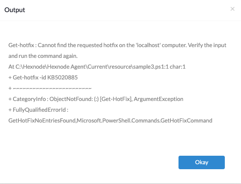This screenshot has width=241, height=184.
Task: Click the 'Verify the input' phrase
Action: (x=207, y=45)
